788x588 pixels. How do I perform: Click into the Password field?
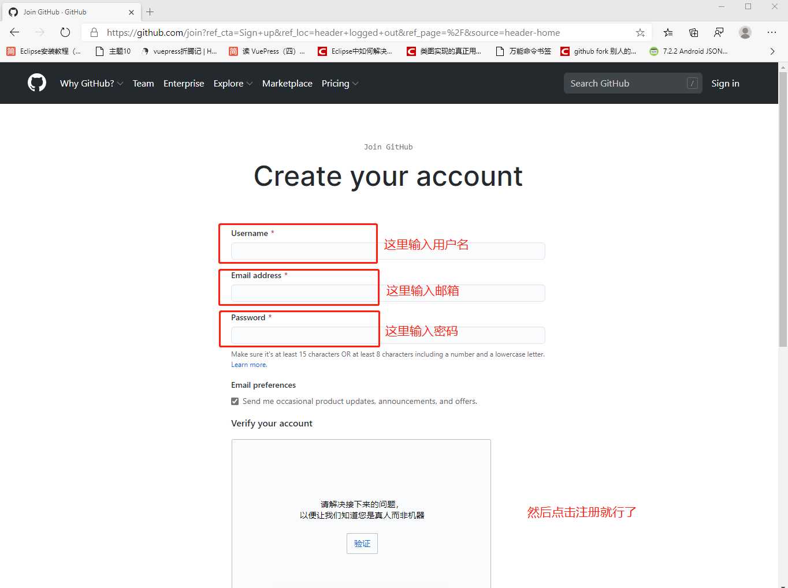388,335
